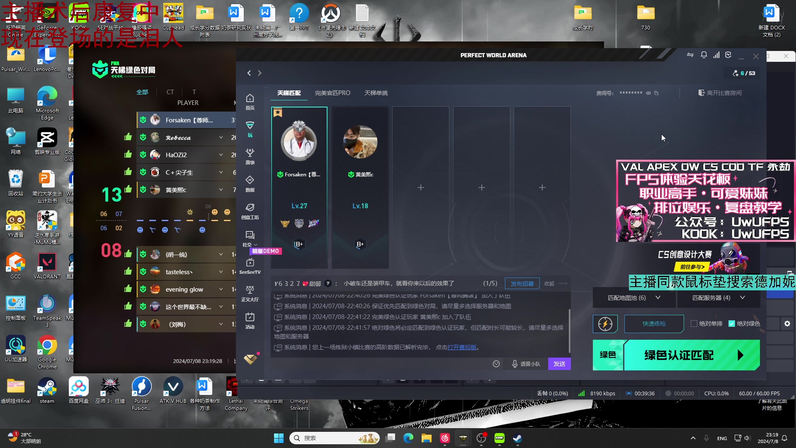The image size is (796, 448).
Task: Open the 赛事 tournaments trophy icon
Action: point(250,156)
